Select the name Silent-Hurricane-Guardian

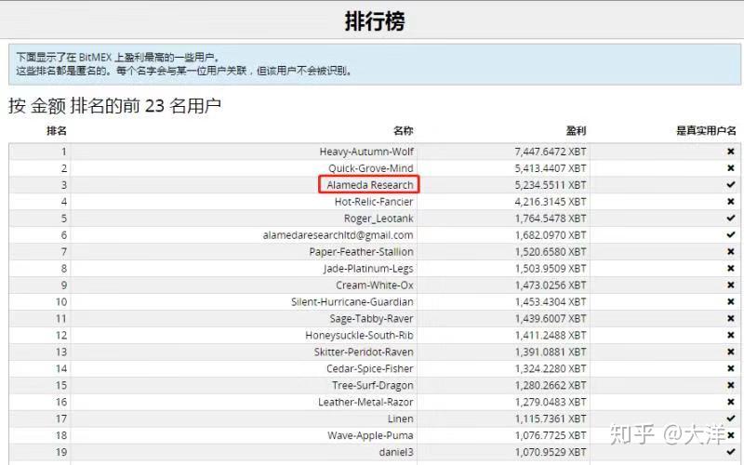pos(352,301)
